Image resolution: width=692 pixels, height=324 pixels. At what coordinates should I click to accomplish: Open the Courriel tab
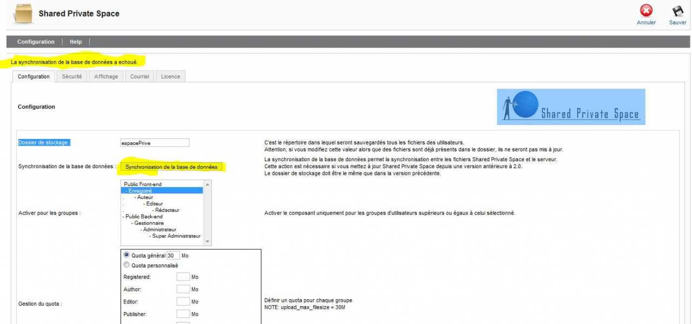tap(139, 77)
